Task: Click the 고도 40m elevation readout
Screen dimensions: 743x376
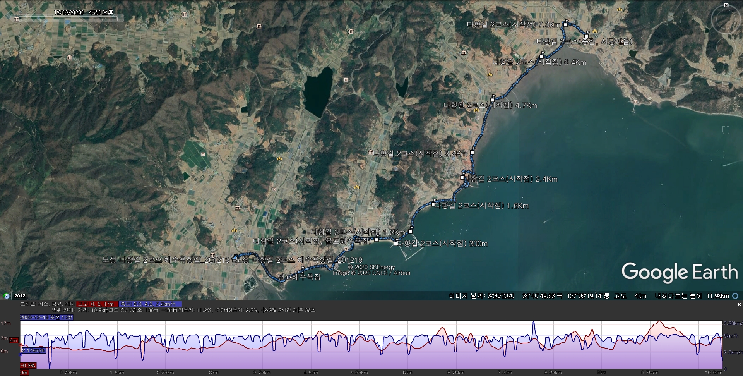Action: (x=630, y=296)
